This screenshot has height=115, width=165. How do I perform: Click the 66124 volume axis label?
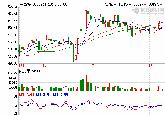(x=13, y=73)
